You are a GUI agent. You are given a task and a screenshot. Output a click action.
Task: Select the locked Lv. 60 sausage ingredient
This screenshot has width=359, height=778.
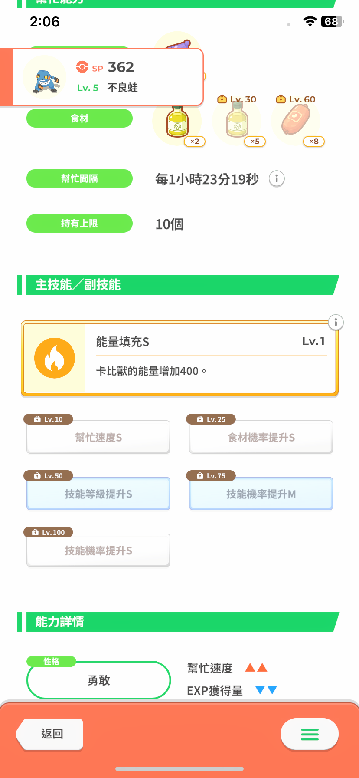coord(296,122)
